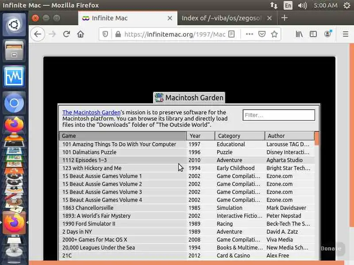Open the Firefox library icon
Image resolution: width=354 pixels, height=265 pixels.
[299, 34]
